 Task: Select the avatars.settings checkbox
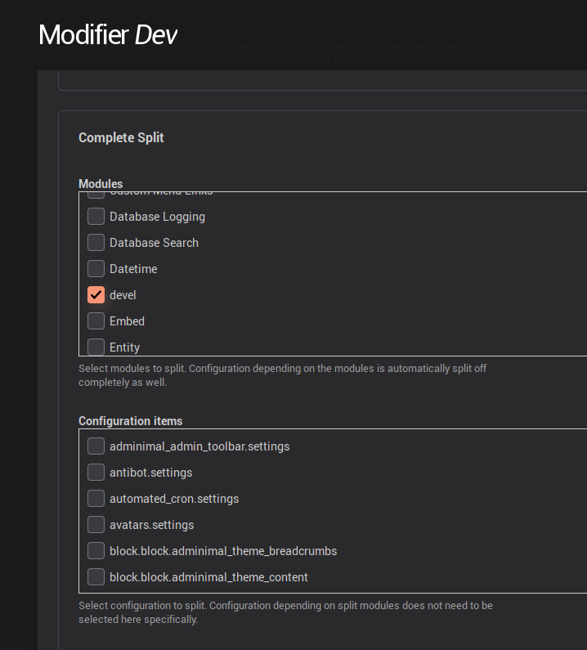(96, 525)
